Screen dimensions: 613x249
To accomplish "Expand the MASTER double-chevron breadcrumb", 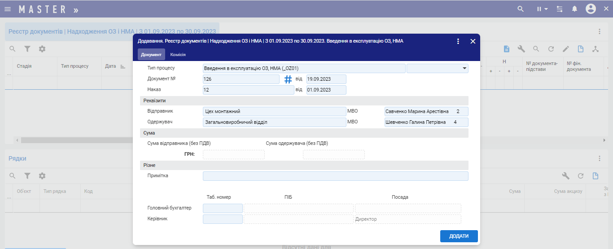I will [76, 9].
